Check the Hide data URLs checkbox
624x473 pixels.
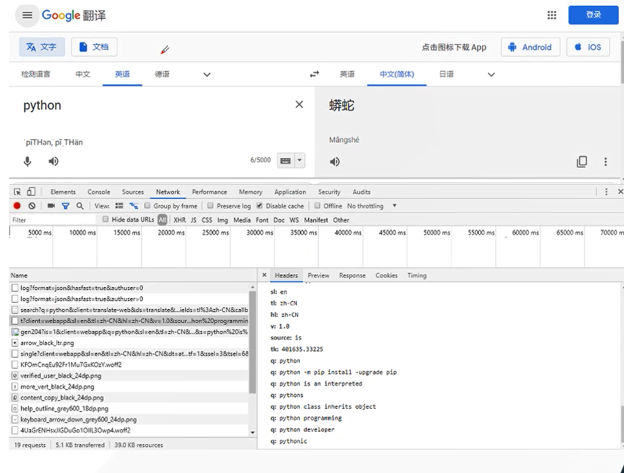(105, 219)
